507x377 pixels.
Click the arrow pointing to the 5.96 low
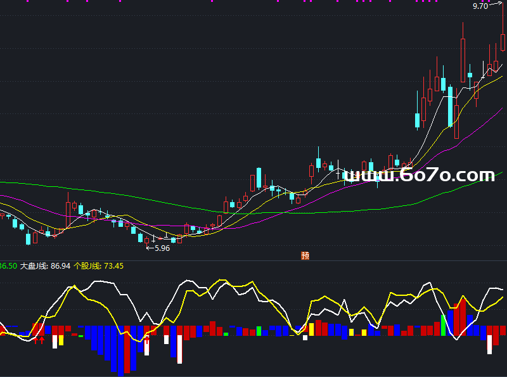[150, 248]
